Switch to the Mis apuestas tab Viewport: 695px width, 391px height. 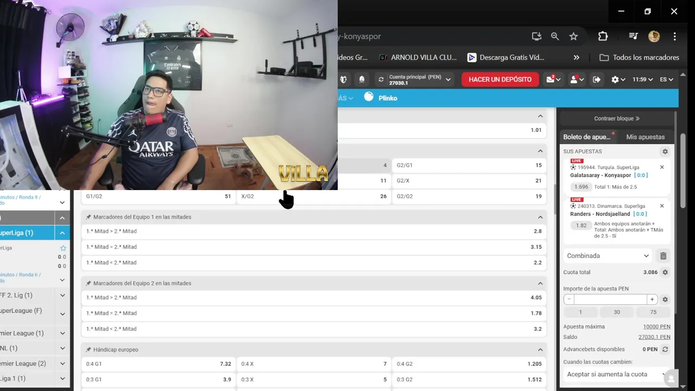click(x=645, y=137)
